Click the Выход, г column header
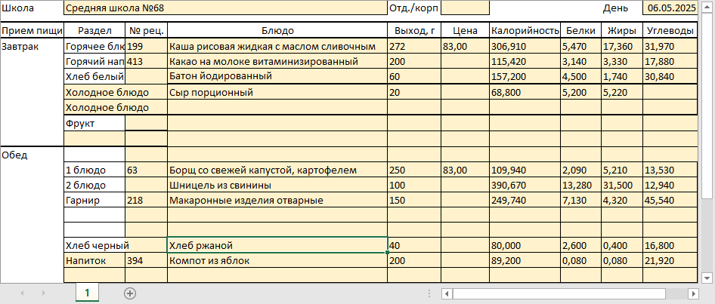 414,30
